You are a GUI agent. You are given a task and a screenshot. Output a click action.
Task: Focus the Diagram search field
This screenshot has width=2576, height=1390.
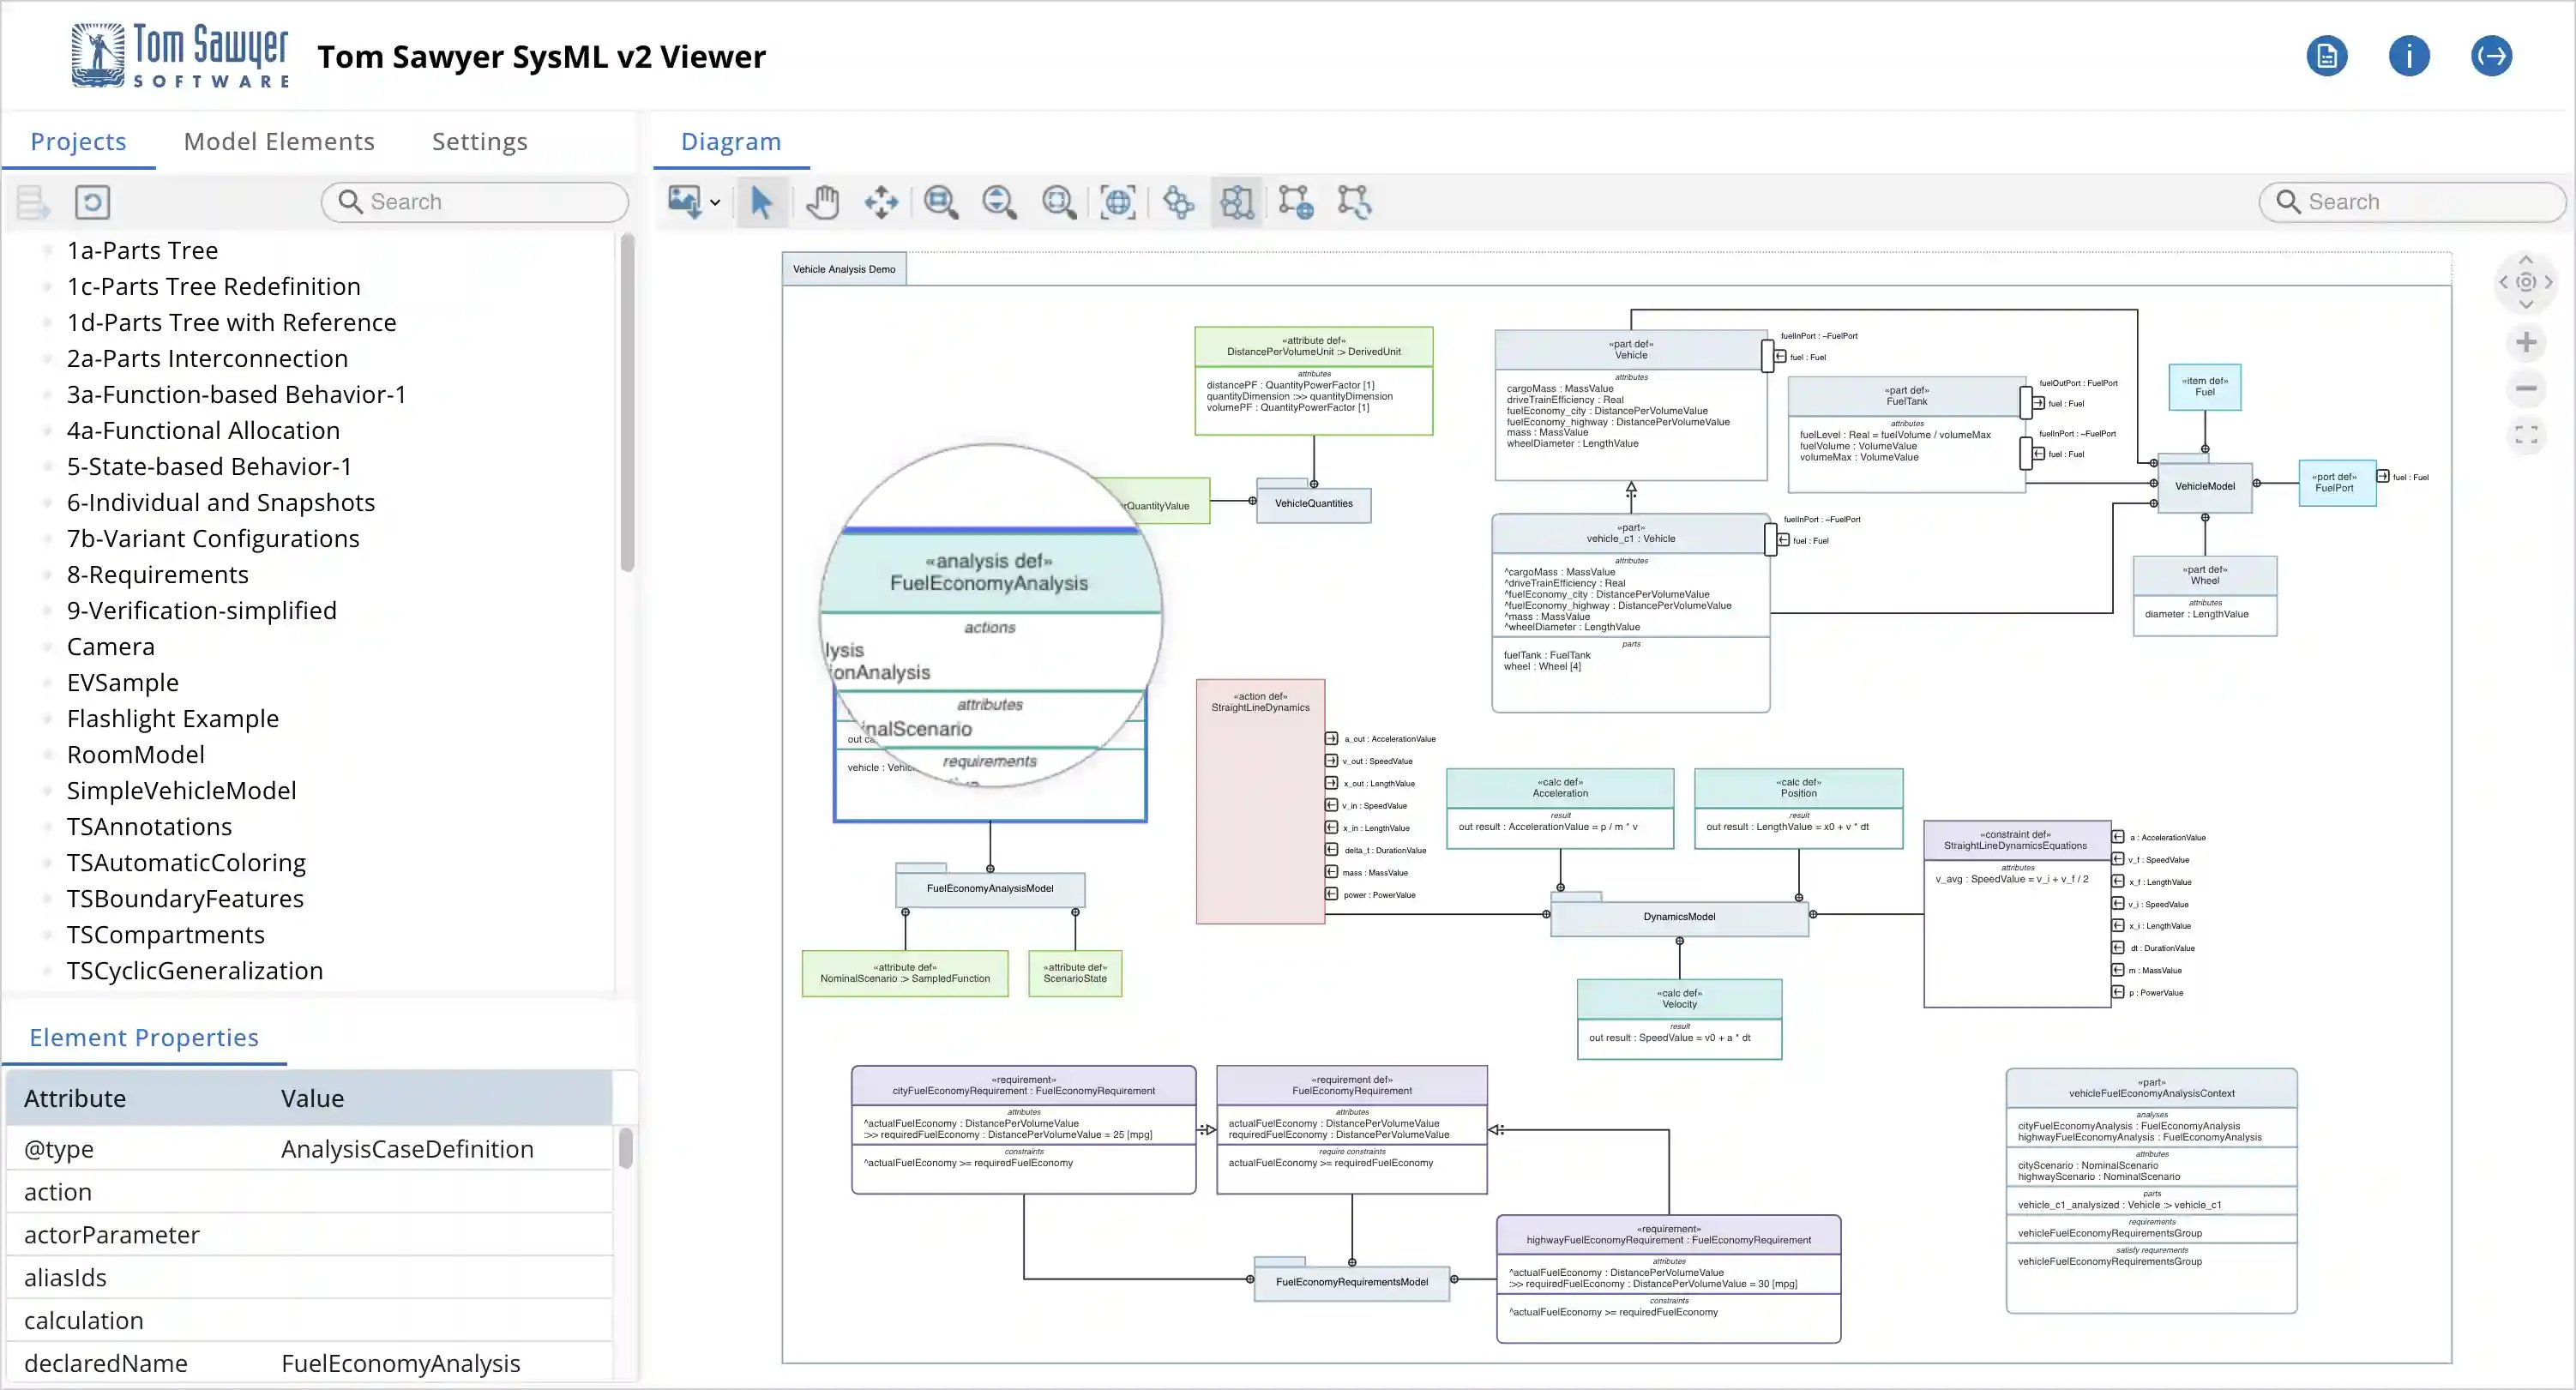pos(2412,202)
